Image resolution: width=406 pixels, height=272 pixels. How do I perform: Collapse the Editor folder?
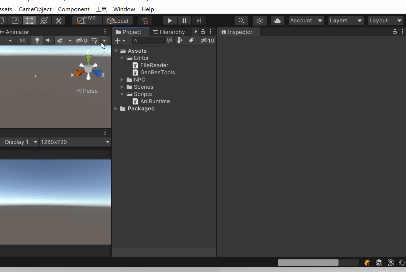(122, 58)
